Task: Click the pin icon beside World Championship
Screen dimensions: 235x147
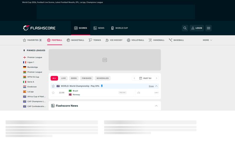Action: tap(102, 86)
